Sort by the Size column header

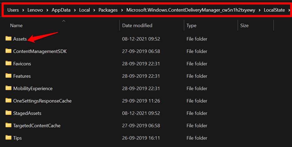[x=244, y=25]
